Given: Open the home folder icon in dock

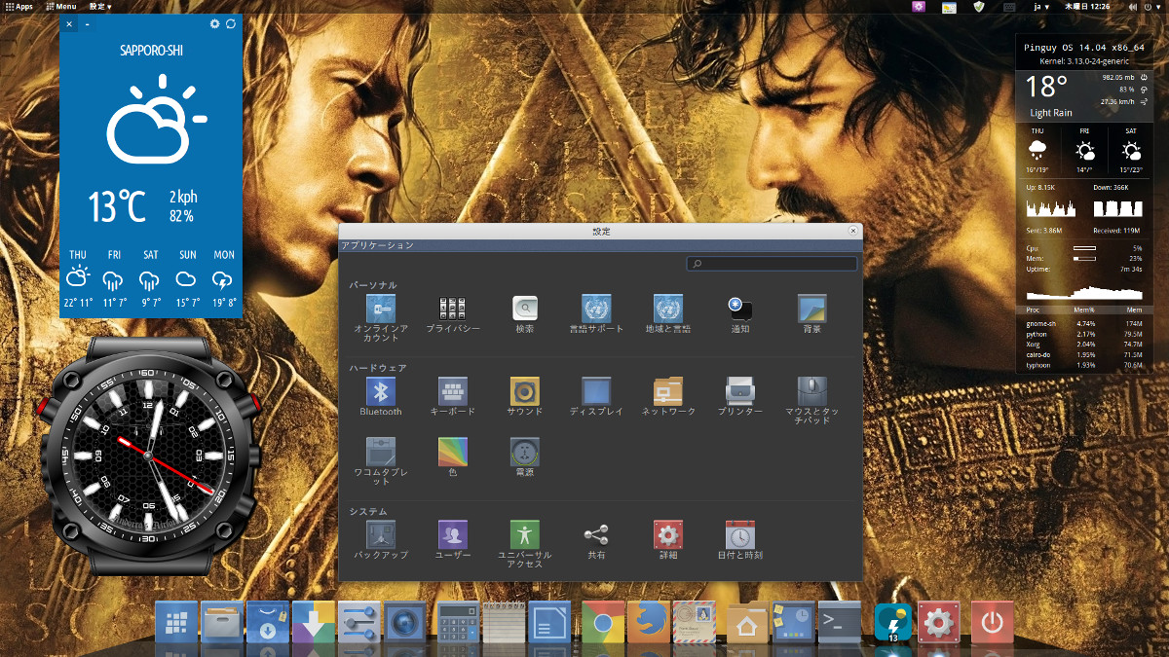Looking at the screenshot, I should (747, 624).
